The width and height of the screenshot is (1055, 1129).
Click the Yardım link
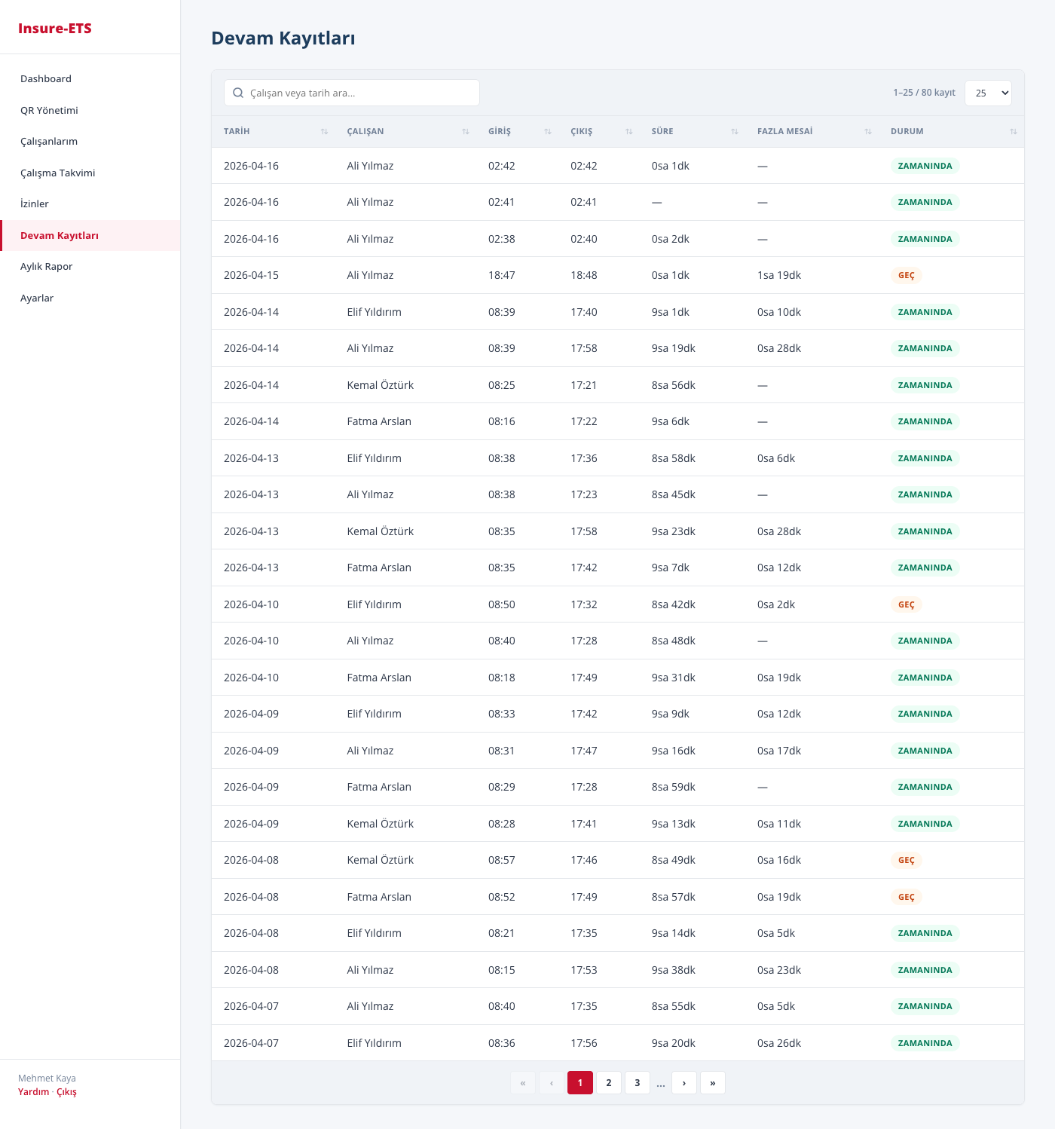[33, 1092]
